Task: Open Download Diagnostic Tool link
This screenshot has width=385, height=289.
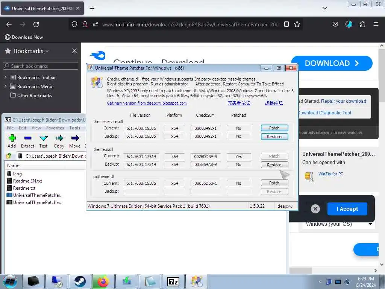Action: pyautogui.click(x=324, y=113)
